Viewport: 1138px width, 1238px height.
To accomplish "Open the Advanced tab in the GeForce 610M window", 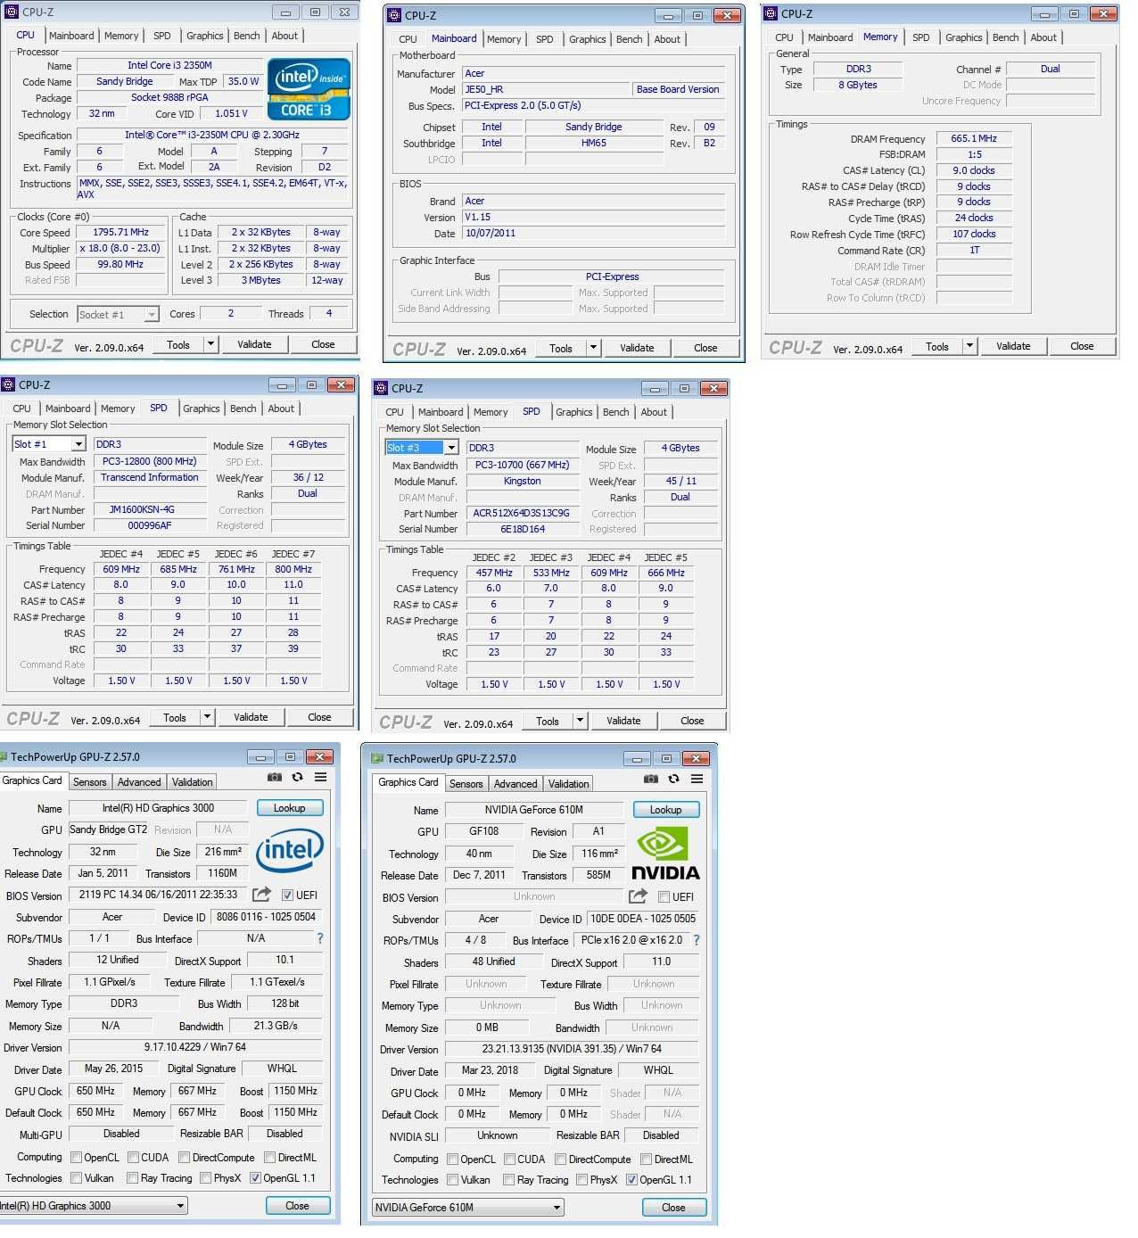I will tap(515, 784).
